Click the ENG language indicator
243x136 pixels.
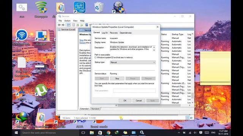point(213,133)
